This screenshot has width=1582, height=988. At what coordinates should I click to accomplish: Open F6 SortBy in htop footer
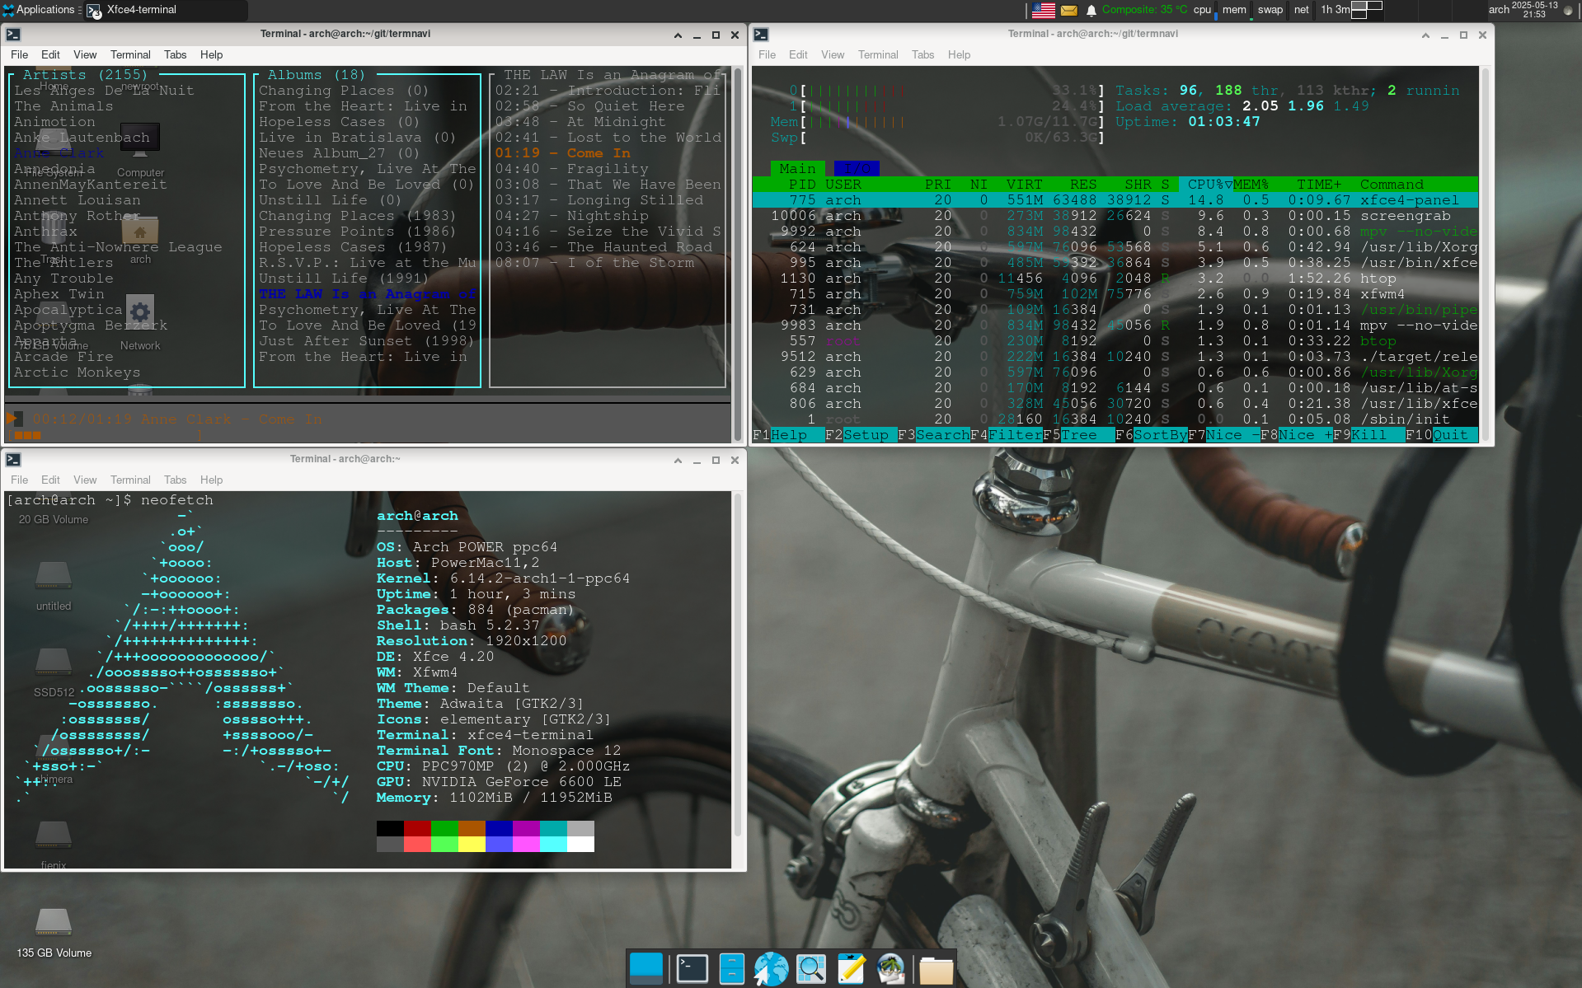[1152, 435]
